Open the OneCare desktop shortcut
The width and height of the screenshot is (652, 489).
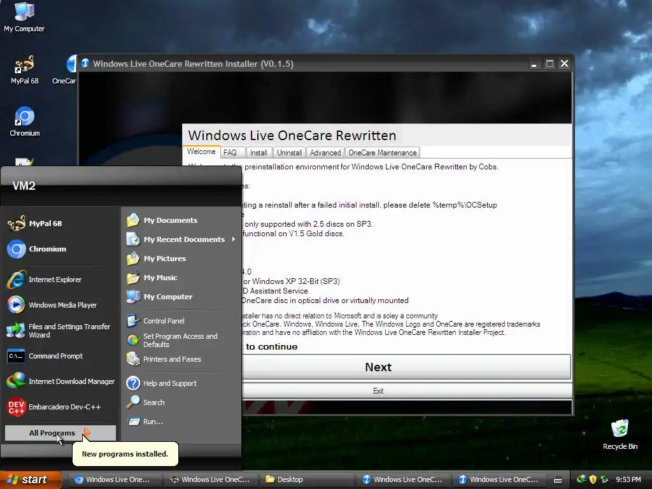point(66,69)
